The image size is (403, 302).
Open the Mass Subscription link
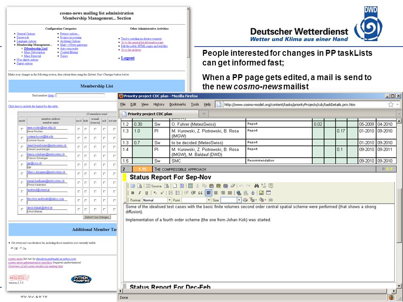tap(34, 52)
